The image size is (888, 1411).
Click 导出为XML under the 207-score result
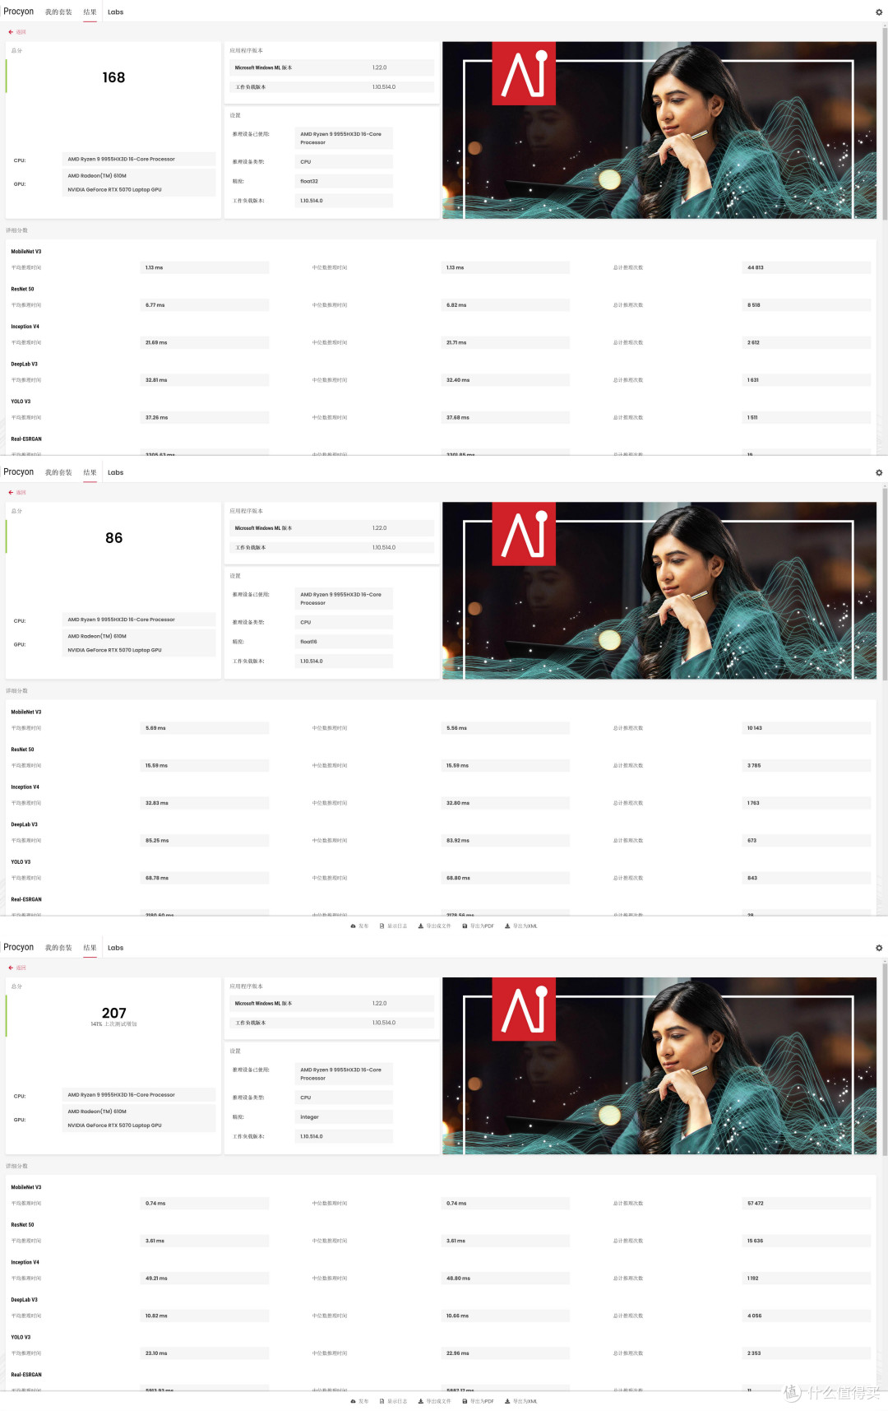(x=520, y=1401)
